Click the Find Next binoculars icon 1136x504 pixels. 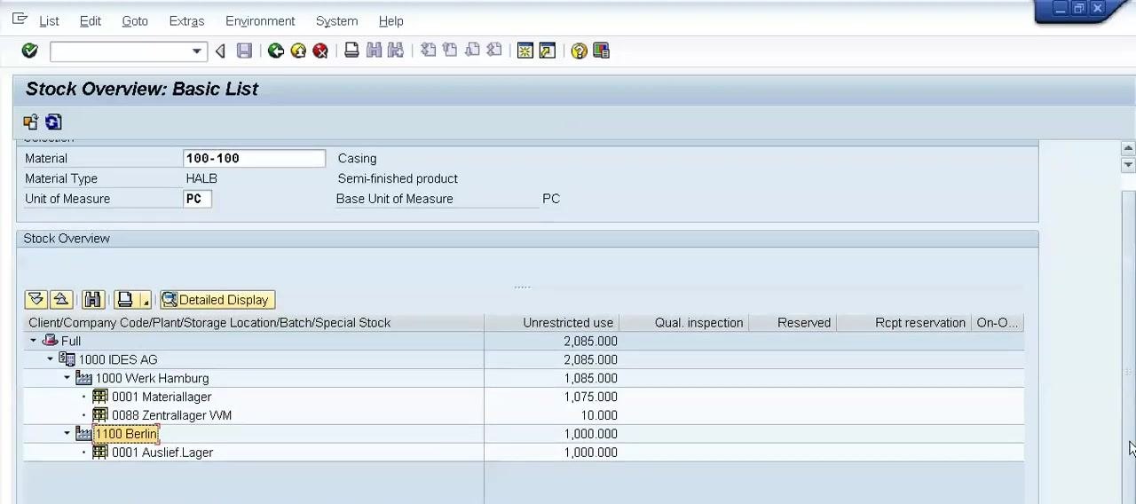point(396,51)
